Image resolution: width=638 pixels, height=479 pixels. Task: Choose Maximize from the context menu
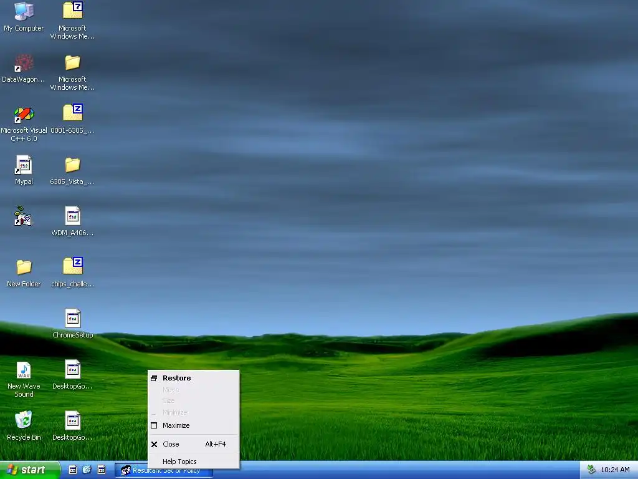coord(194,425)
